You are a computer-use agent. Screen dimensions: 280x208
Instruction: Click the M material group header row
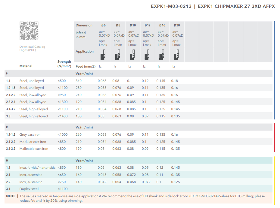pyautogui.click(x=138, y=161)
